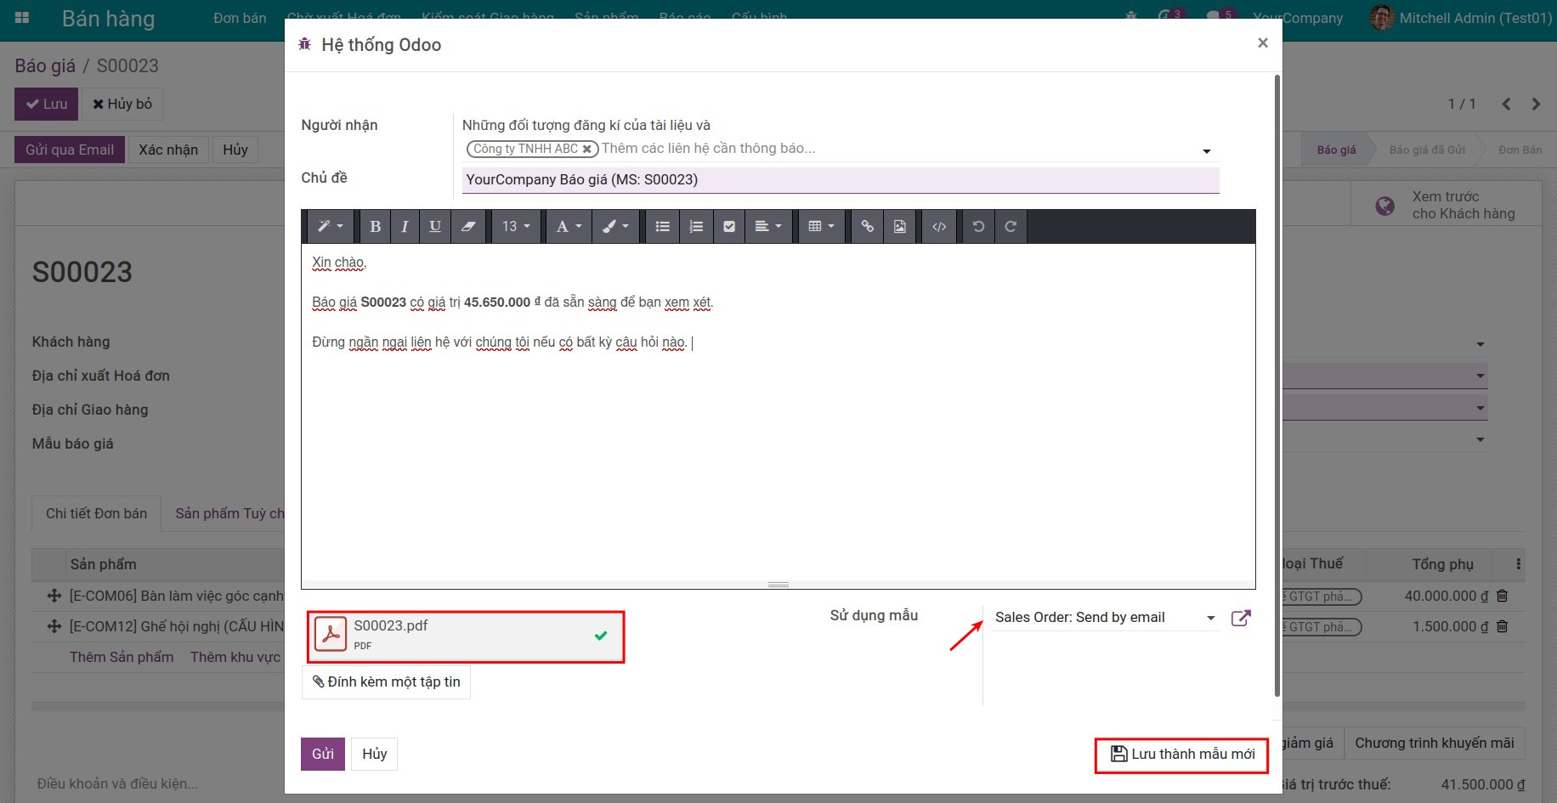This screenshot has height=803, width=1557.
Task: Click the drag handle of E-COM12 row
Action: click(54, 626)
